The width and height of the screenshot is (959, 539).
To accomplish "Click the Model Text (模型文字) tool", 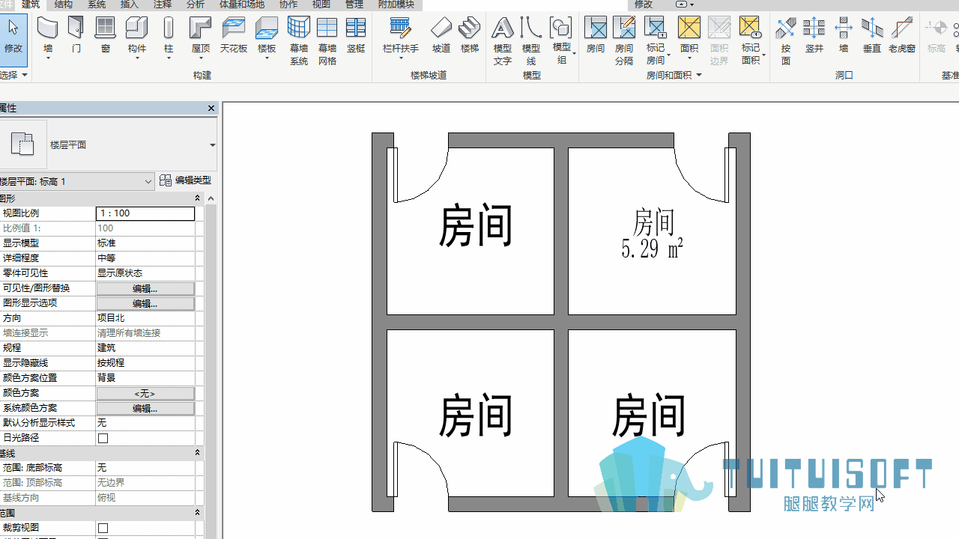I will [503, 40].
